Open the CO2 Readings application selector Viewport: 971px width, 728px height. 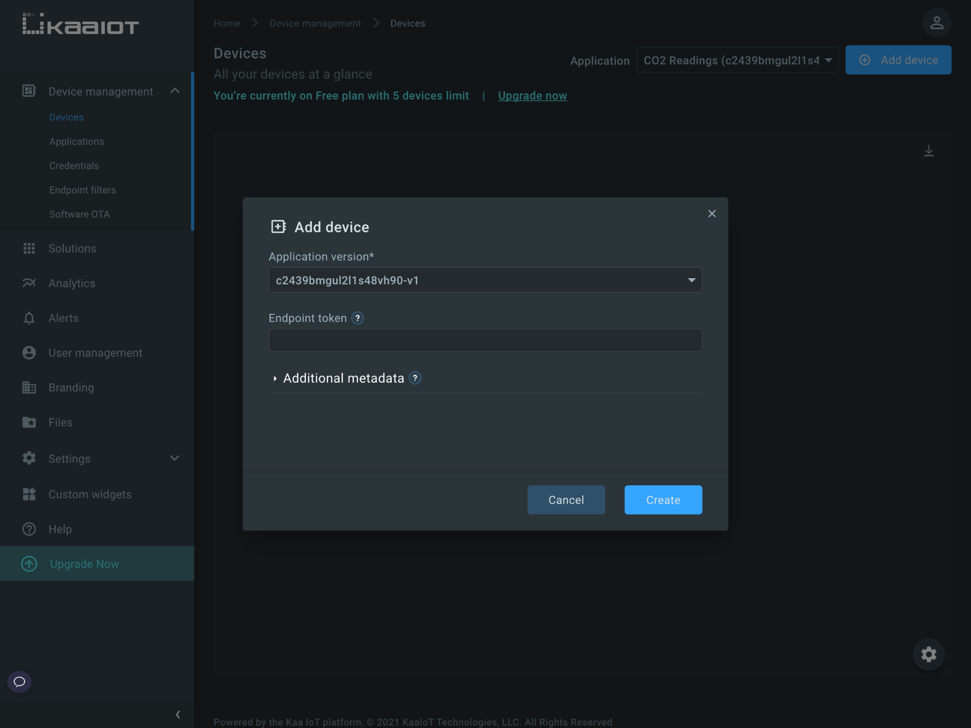tap(737, 60)
